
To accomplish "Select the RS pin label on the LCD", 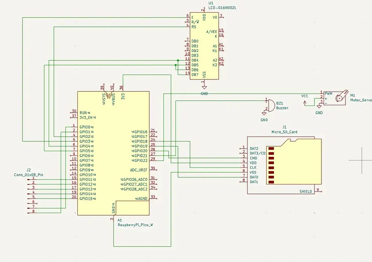I will tap(194, 27).
